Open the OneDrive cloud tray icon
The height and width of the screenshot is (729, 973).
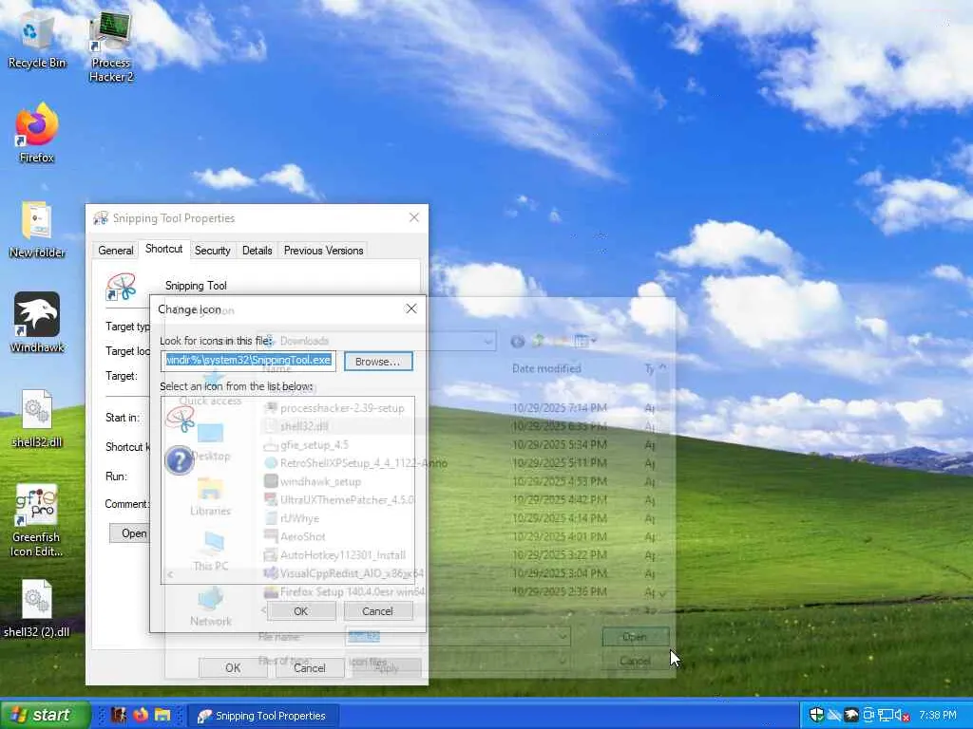834,715
